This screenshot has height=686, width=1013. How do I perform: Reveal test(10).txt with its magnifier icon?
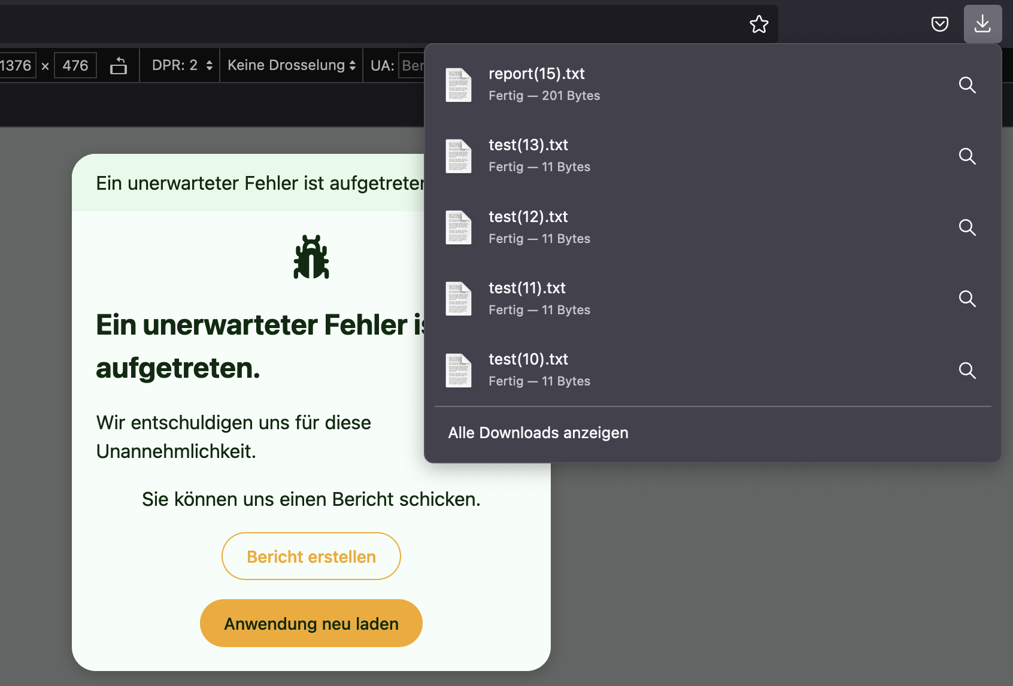[x=967, y=371]
